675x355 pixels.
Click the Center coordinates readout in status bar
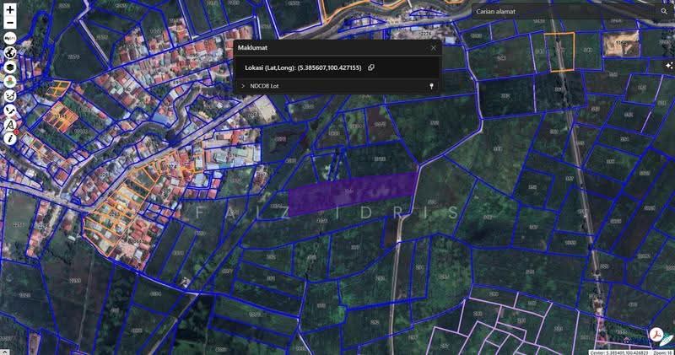619,352
